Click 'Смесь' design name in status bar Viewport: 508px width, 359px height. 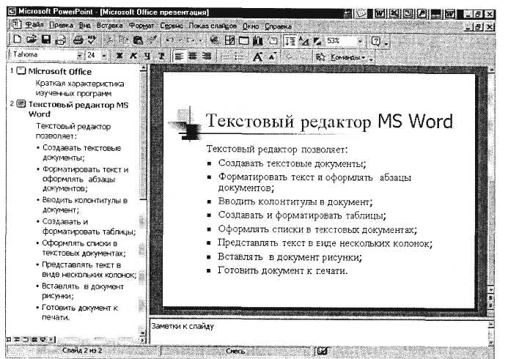coord(235,351)
